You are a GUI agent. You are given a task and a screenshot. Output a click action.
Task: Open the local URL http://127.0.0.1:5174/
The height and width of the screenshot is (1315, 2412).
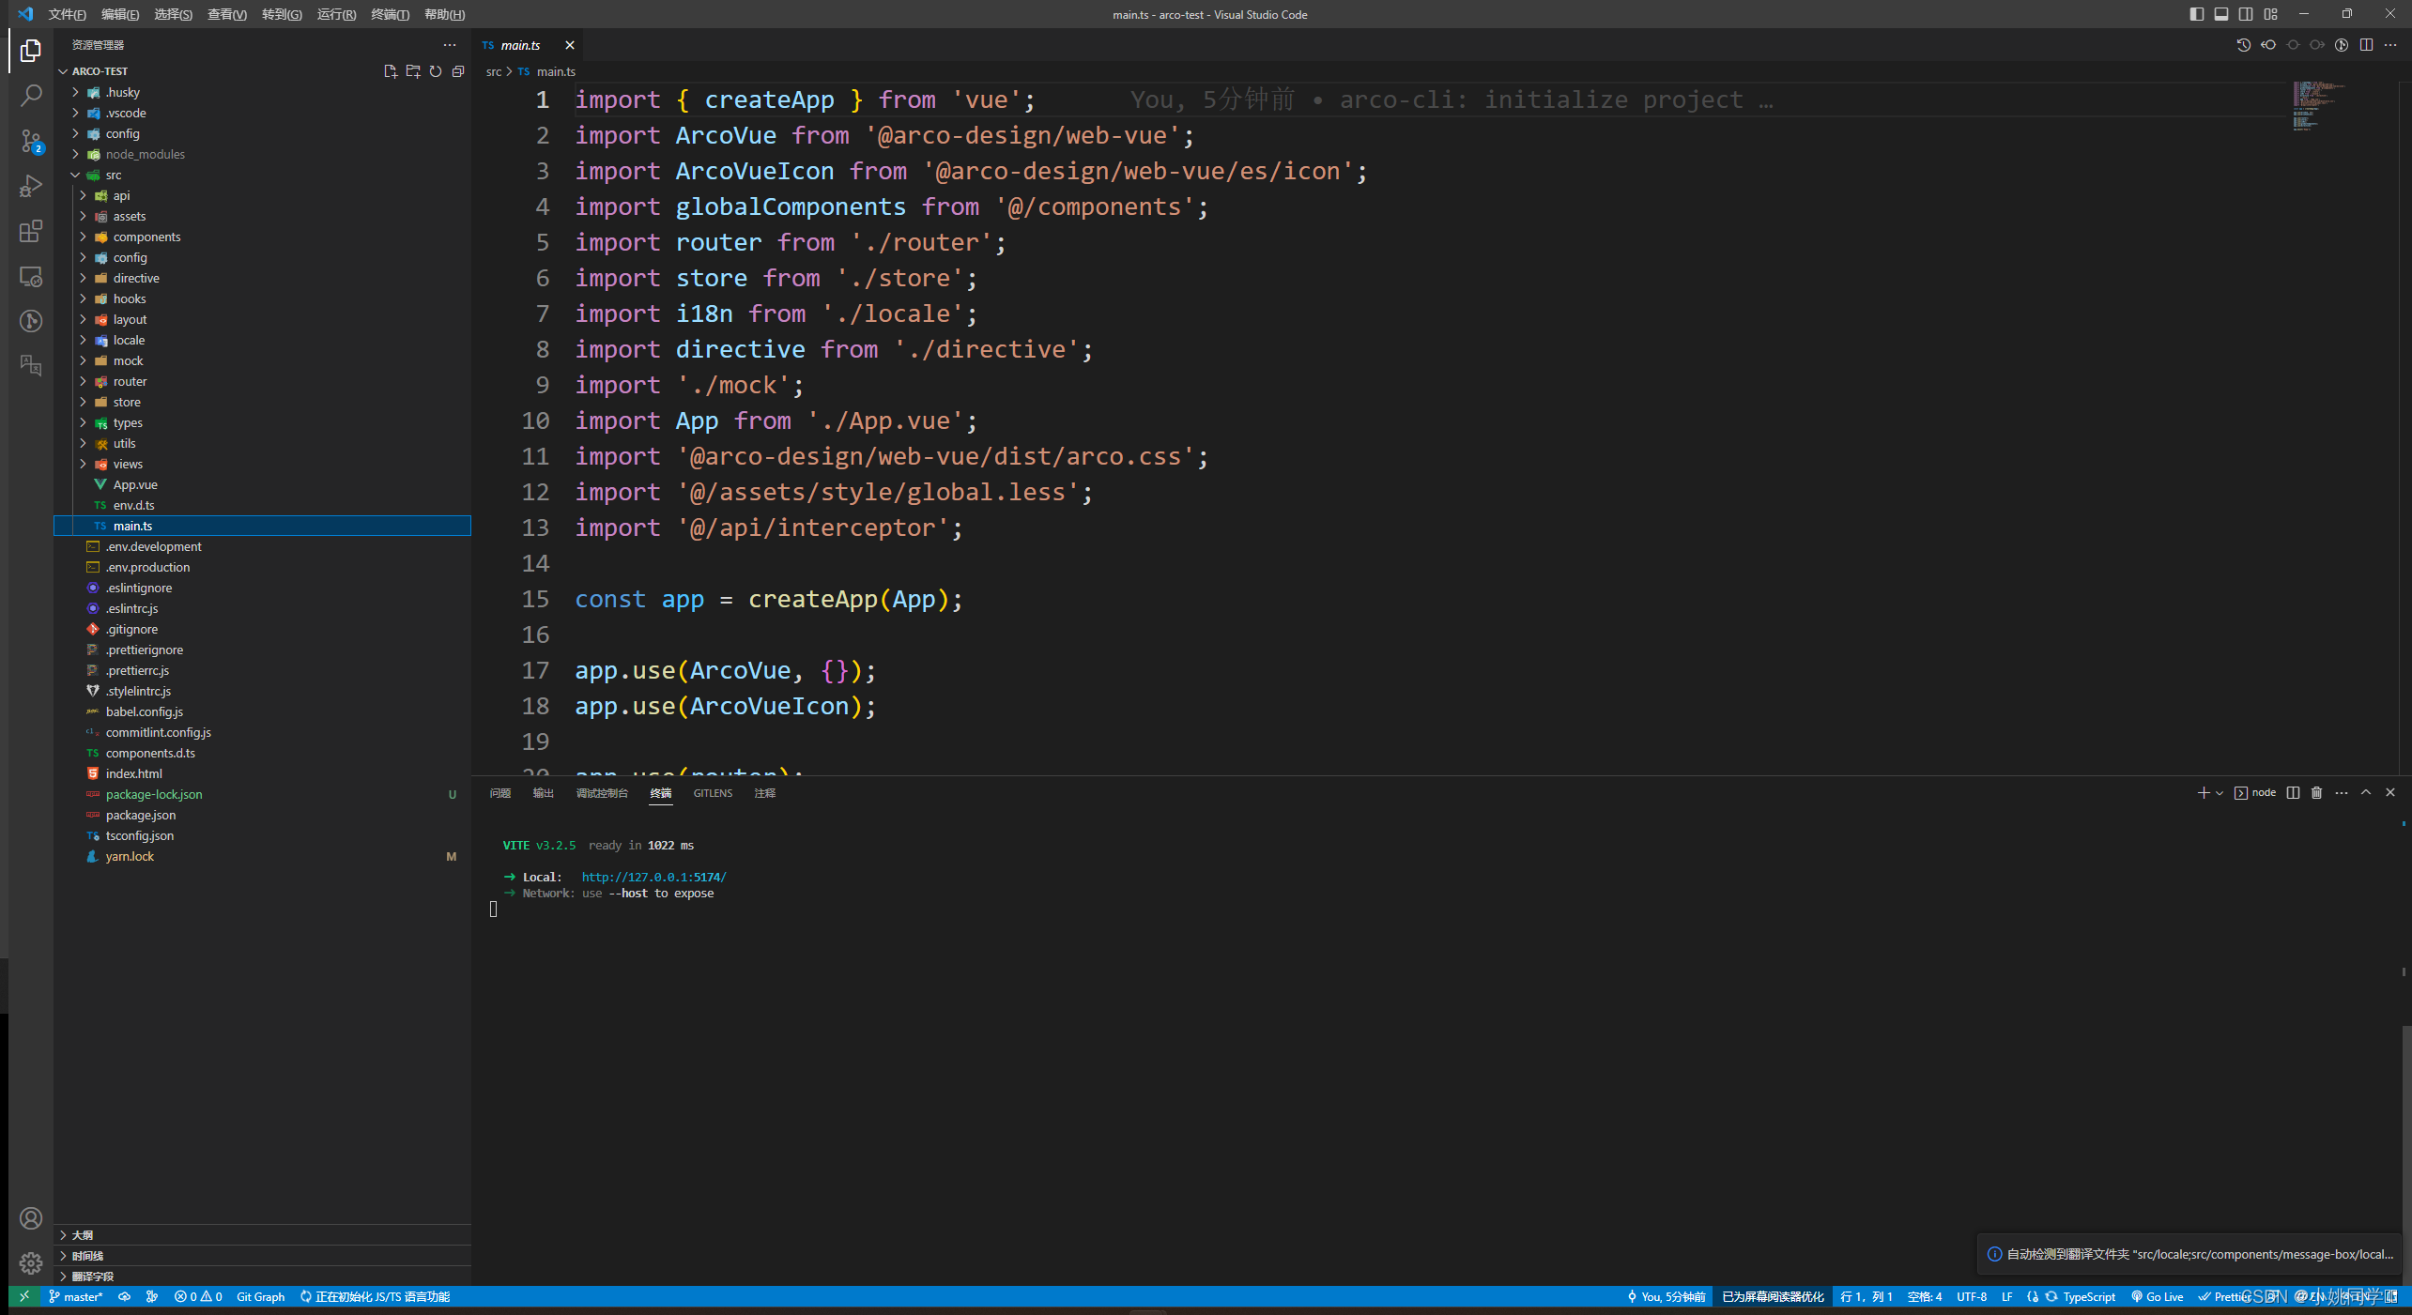(x=653, y=877)
